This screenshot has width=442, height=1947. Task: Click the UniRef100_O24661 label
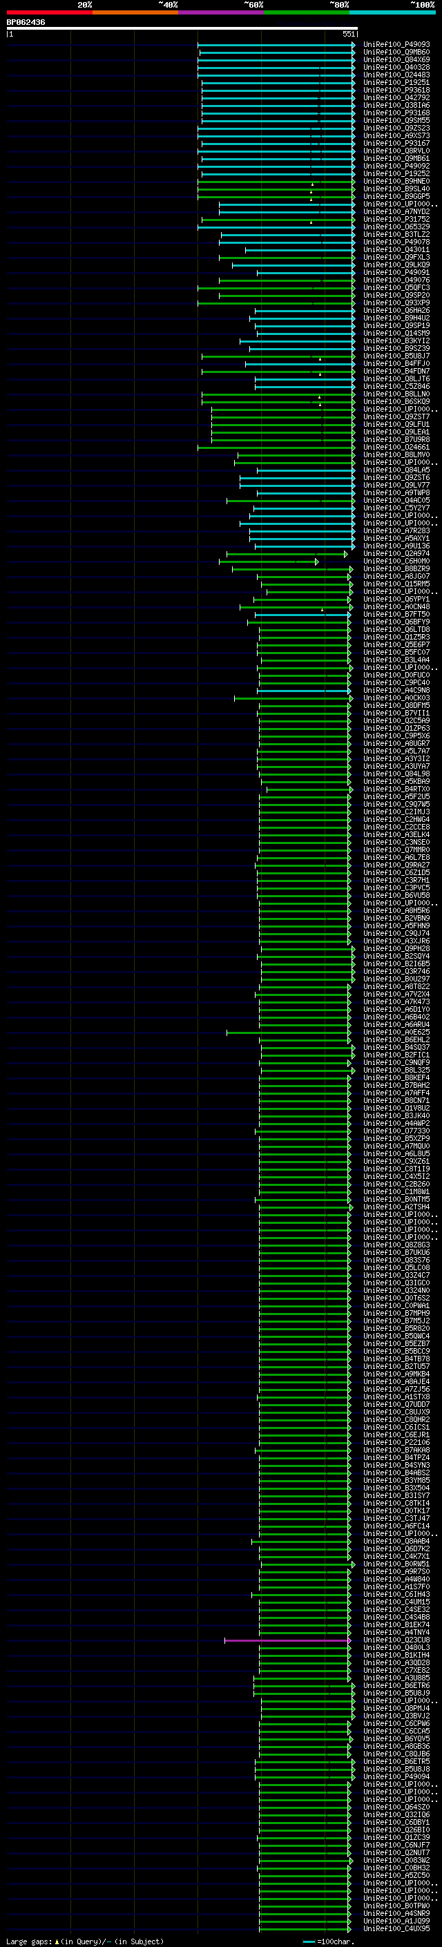[x=396, y=448]
